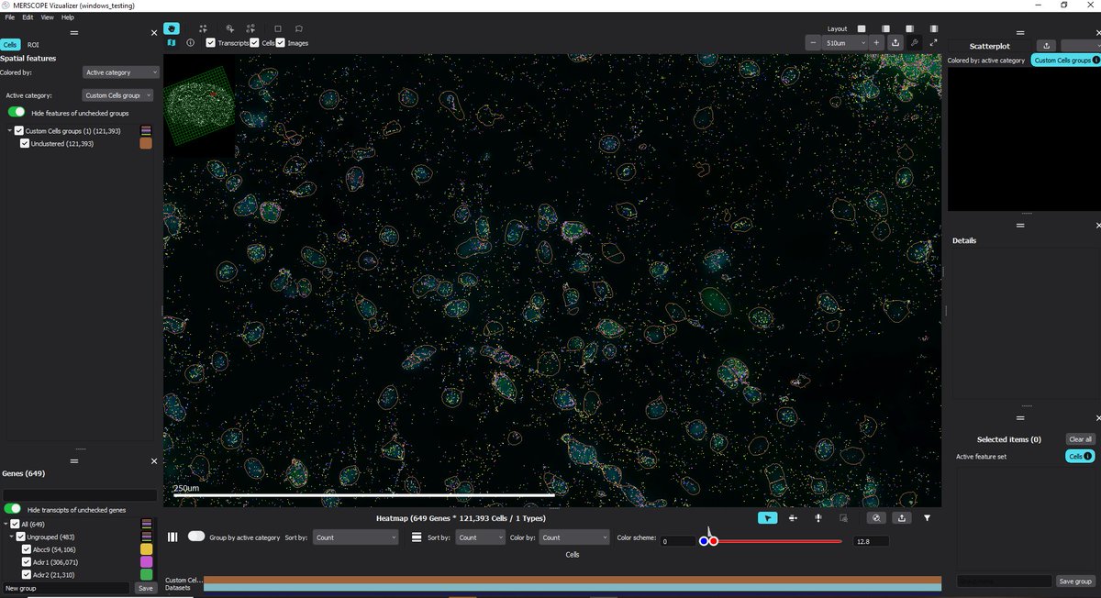The width and height of the screenshot is (1101, 598).
Task: Click the Abcc9 yellow color swatch
Action: point(146,549)
